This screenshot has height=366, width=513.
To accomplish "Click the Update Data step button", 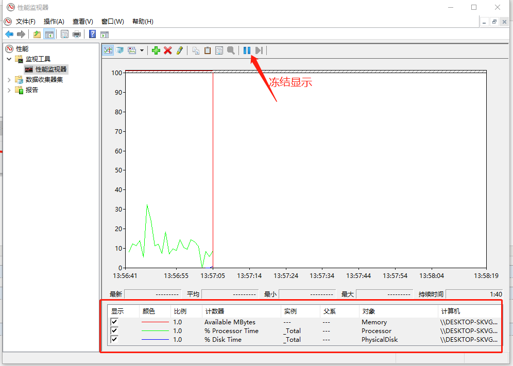I will [x=259, y=50].
